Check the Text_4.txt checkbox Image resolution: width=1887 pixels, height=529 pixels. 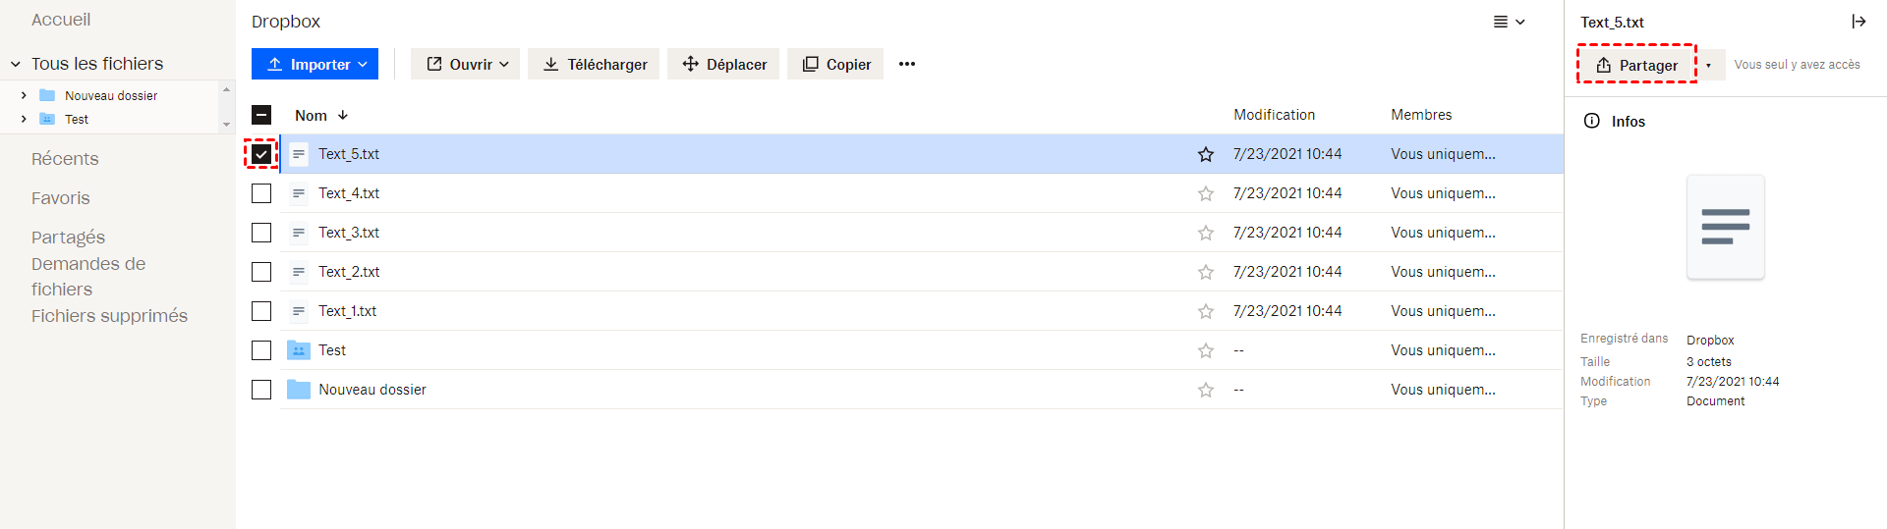261,193
